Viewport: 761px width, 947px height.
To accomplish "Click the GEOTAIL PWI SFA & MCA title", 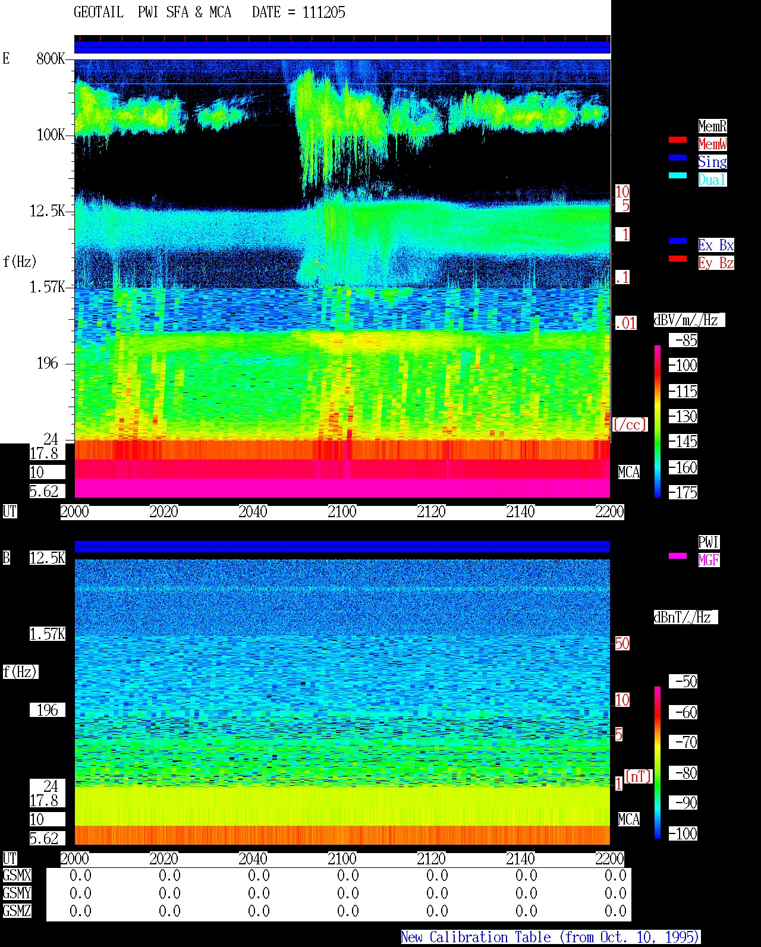I will pos(152,12).
